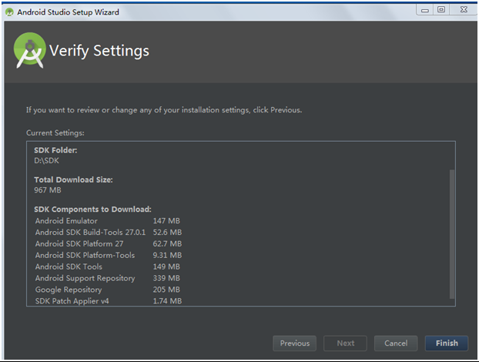Screen dimensions: 479x362
Task: Select the Google Repository entry
Action: [108, 290]
